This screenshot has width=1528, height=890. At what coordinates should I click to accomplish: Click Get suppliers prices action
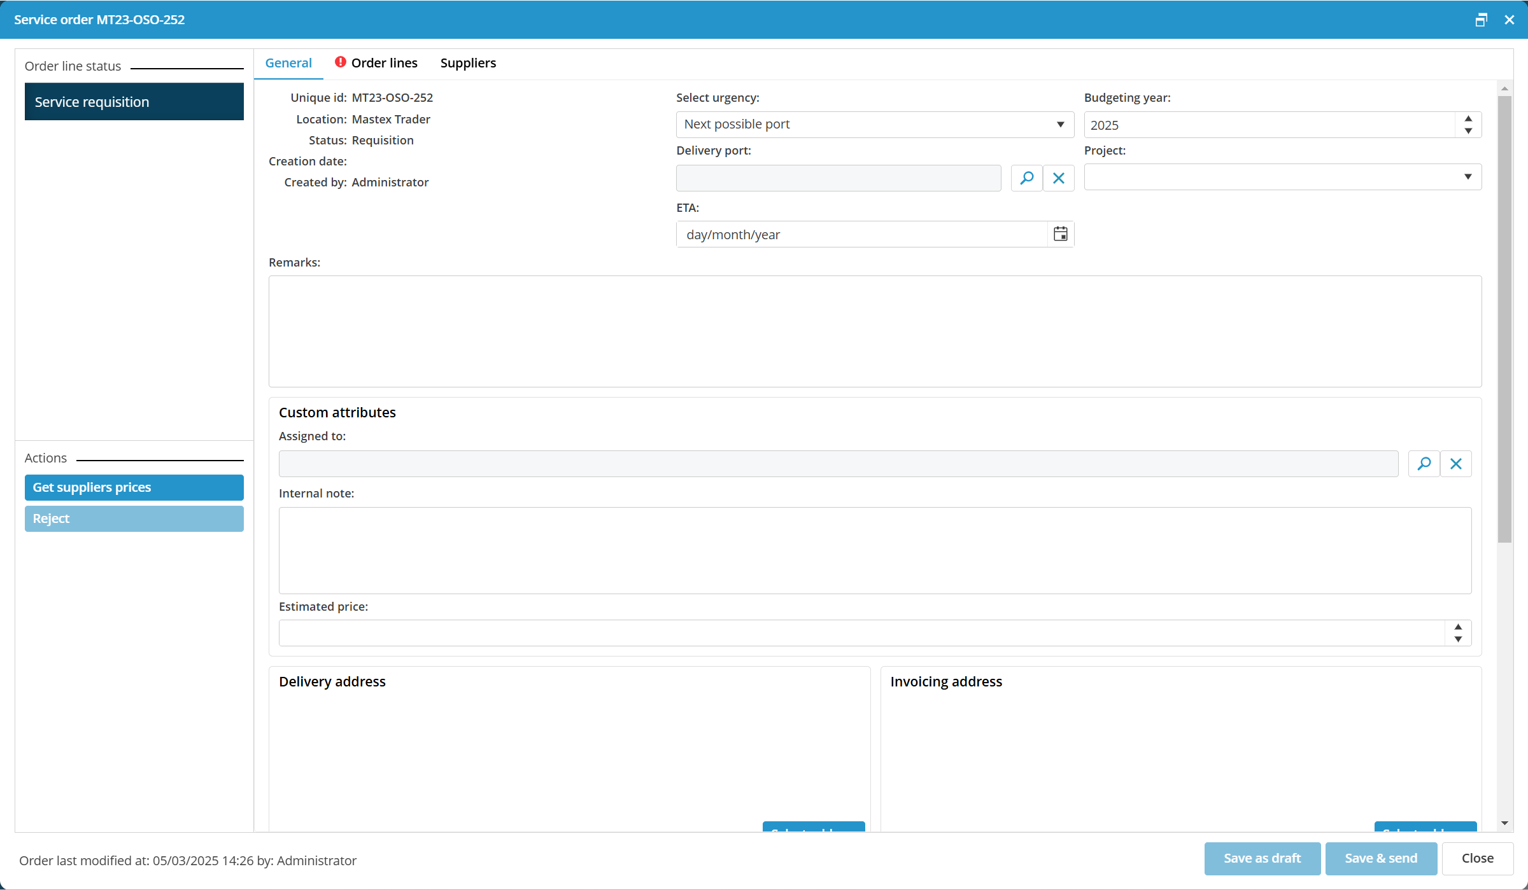134,487
